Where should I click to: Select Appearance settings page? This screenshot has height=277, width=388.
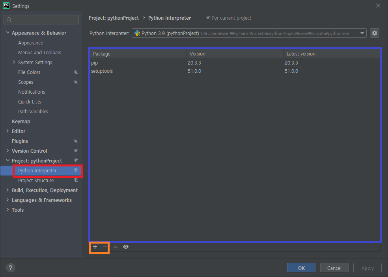pos(30,43)
